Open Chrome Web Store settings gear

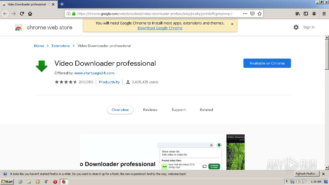tap(296, 27)
